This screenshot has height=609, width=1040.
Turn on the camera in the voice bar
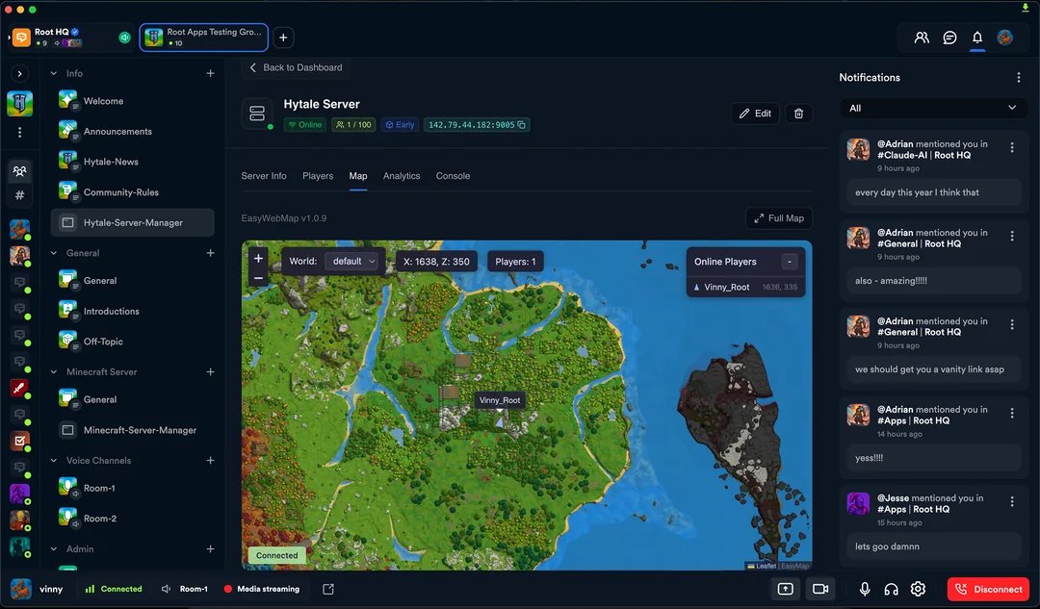(819, 589)
